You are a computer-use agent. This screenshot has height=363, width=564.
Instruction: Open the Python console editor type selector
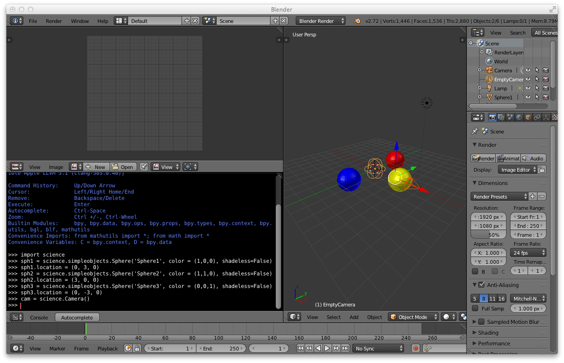pos(17,317)
